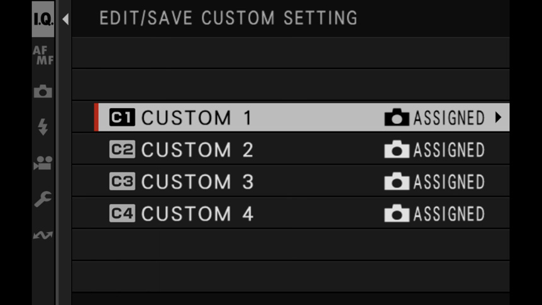542x305 pixels.
Task: Open the movie settings camcorder icon
Action: click(43, 163)
